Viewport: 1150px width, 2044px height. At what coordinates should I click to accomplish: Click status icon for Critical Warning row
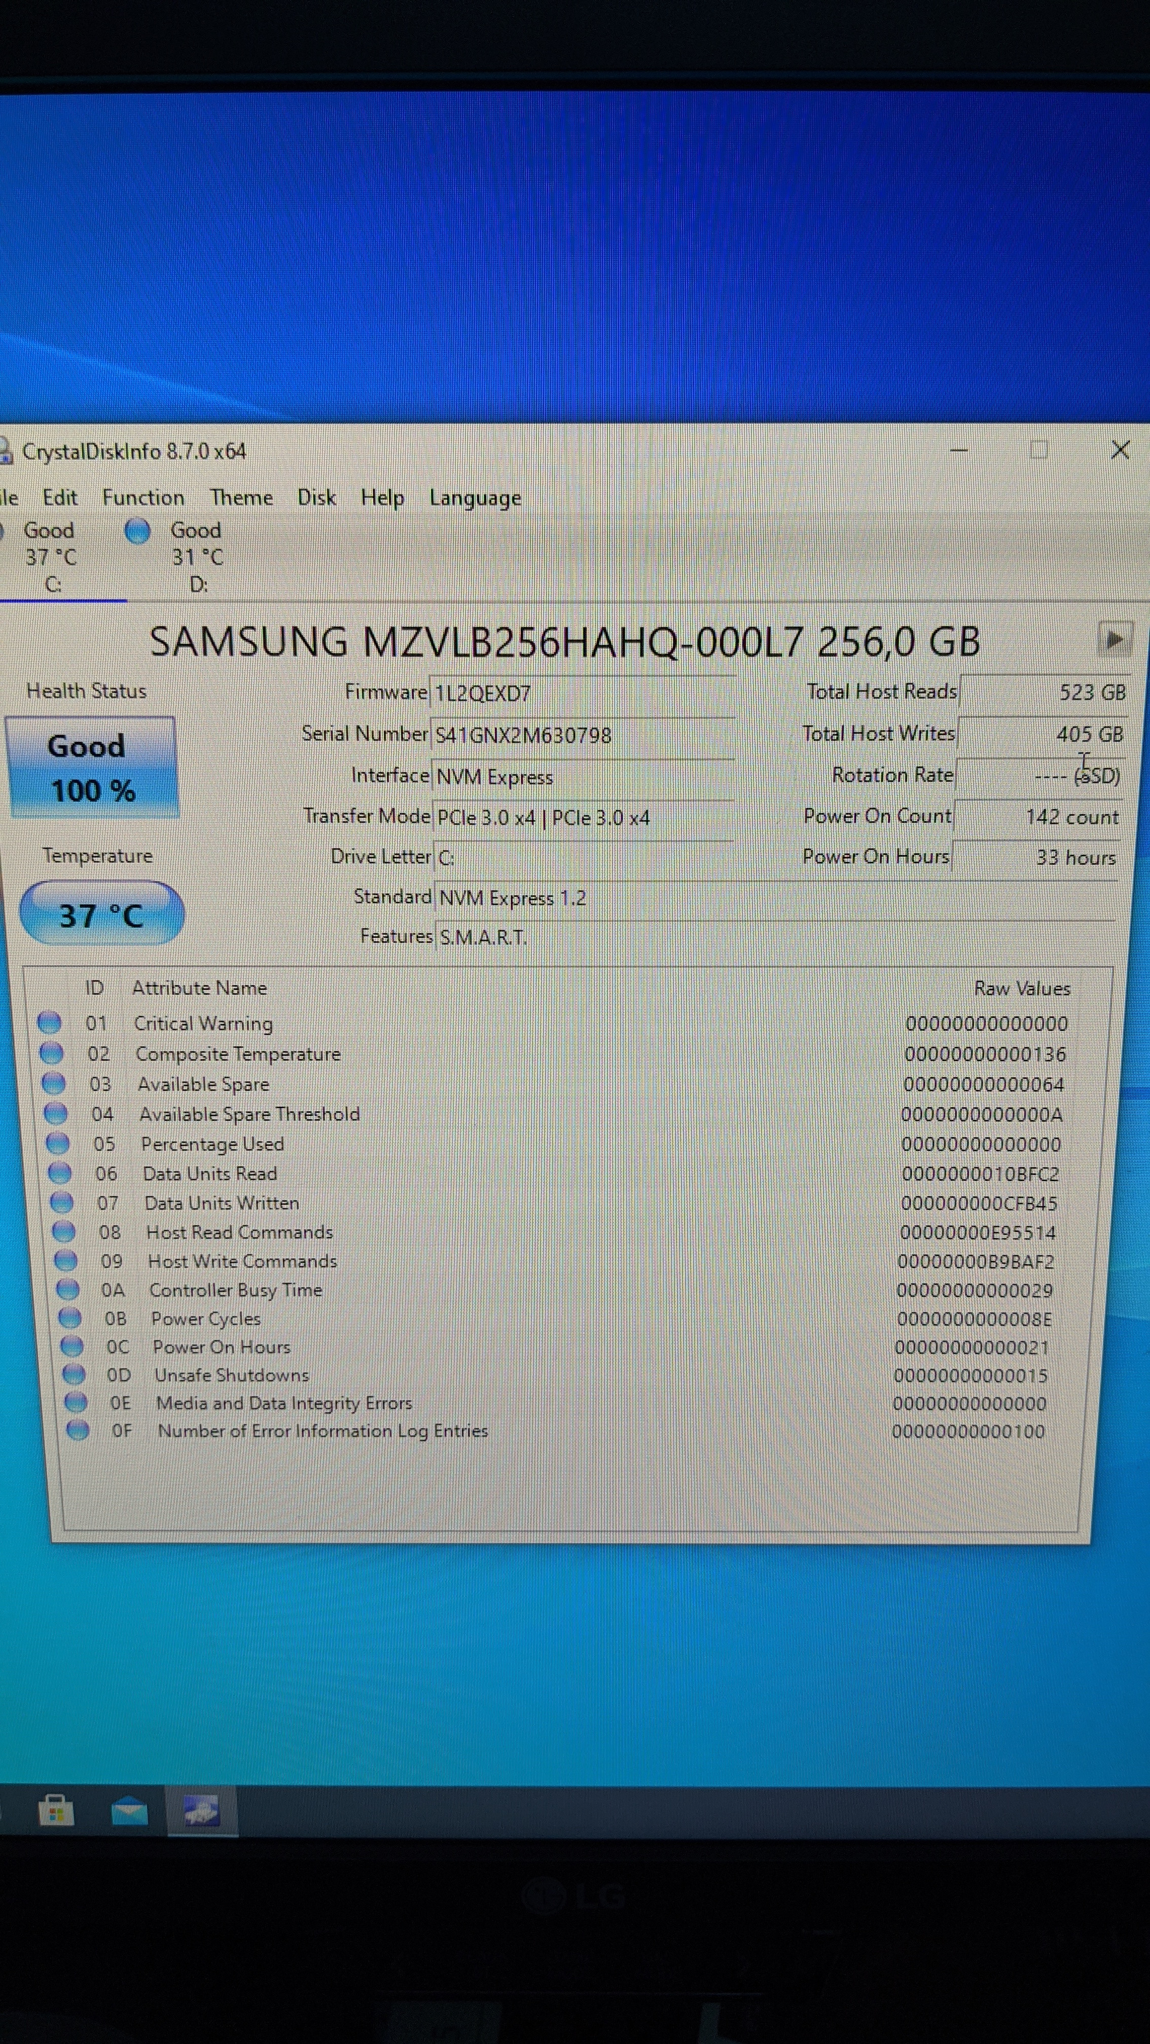pos(50,1022)
